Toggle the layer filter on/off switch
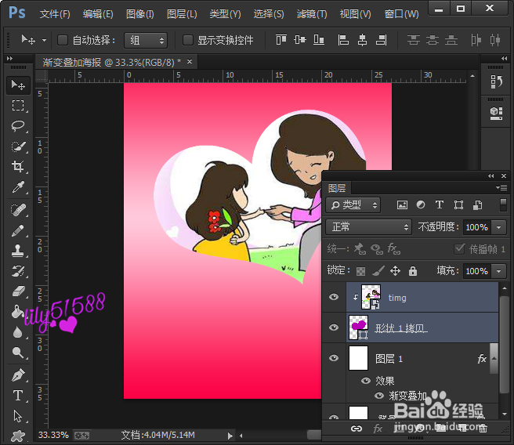 pos(503,204)
